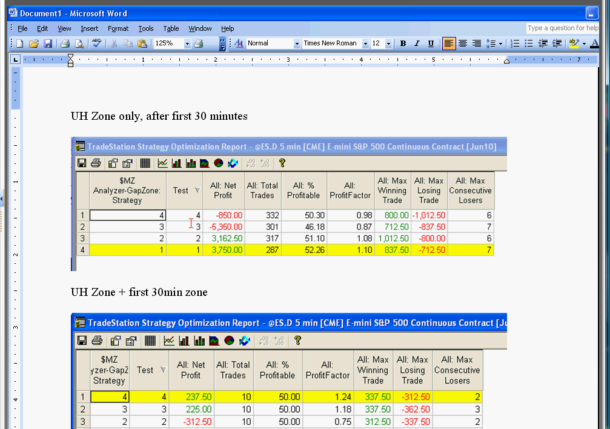This screenshot has height=429, width=610.
Task: Open the Times New Roman font dropdown
Action: pyautogui.click(x=365, y=44)
